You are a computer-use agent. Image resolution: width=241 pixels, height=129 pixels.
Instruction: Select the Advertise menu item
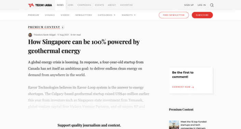coord(126,5)
